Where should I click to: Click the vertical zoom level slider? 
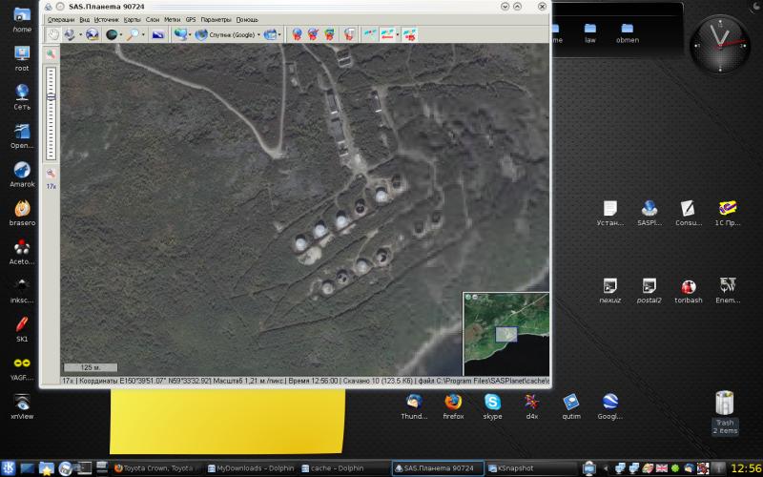coord(51,113)
